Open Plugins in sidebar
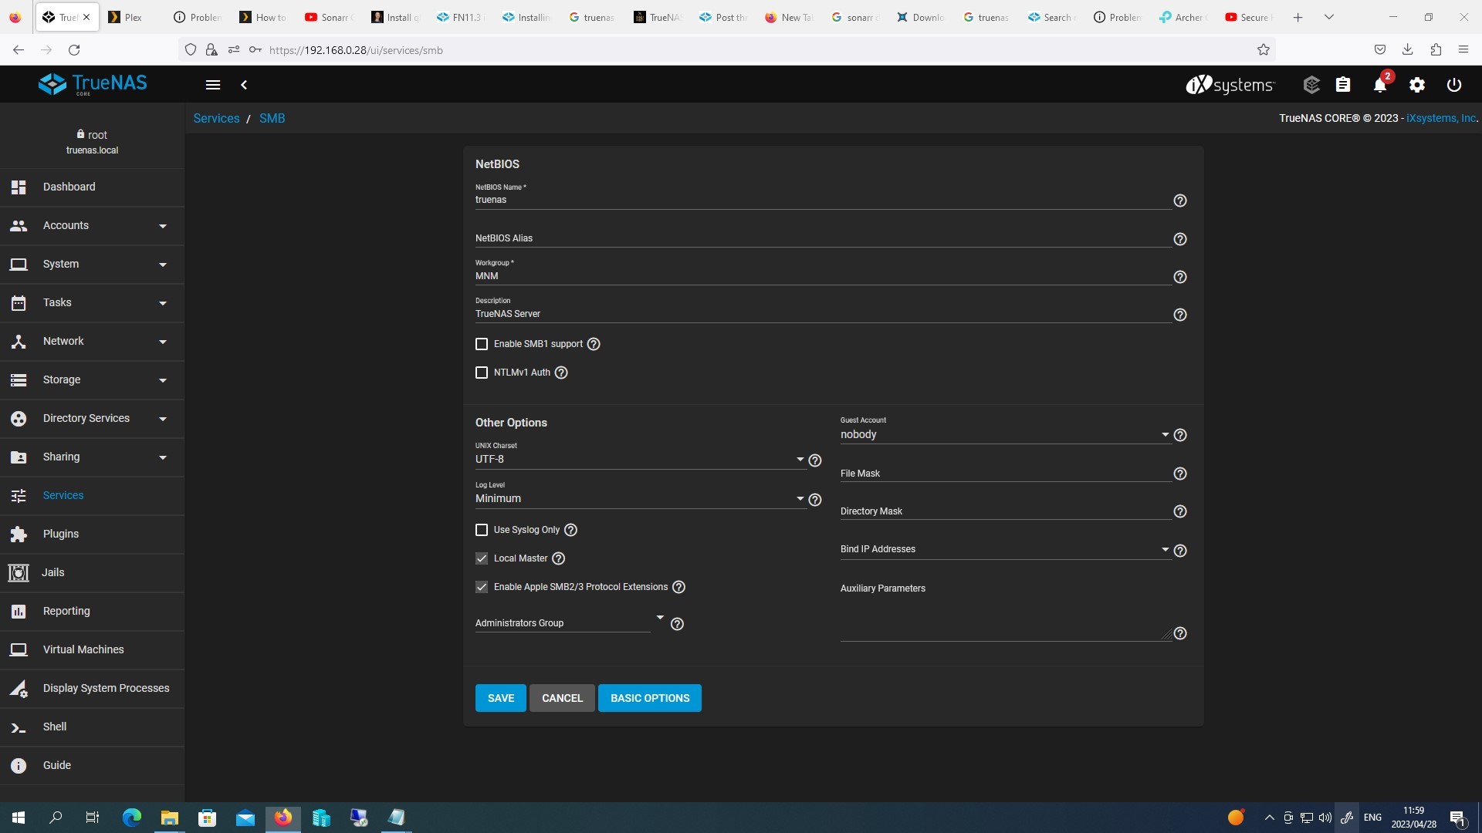Image resolution: width=1482 pixels, height=833 pixels. (x=93, y=534)
